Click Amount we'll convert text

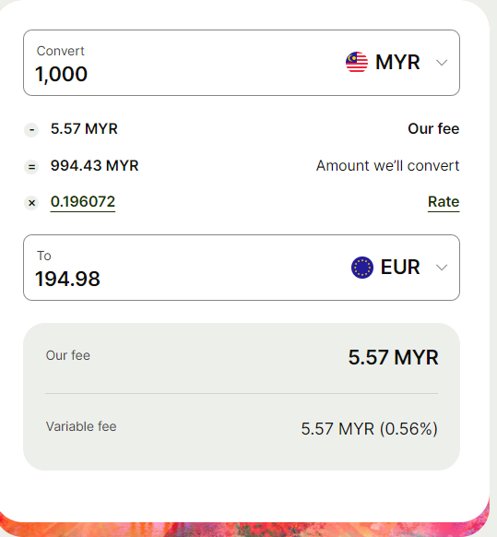pos(387,166)
